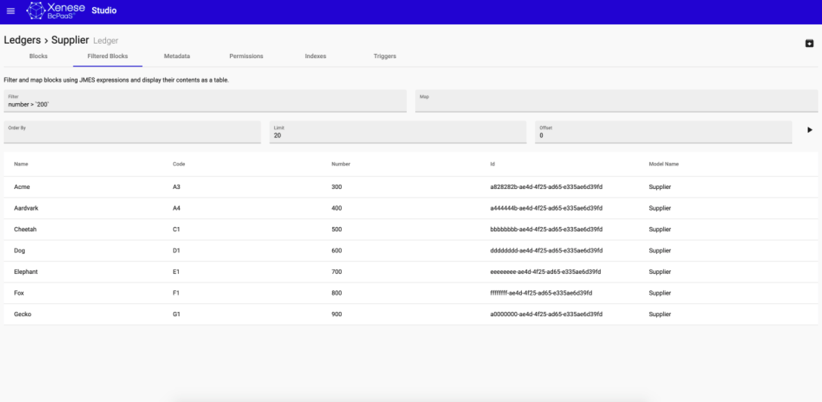
Task: Focus the Order By input field
Action: pos(132,132)
